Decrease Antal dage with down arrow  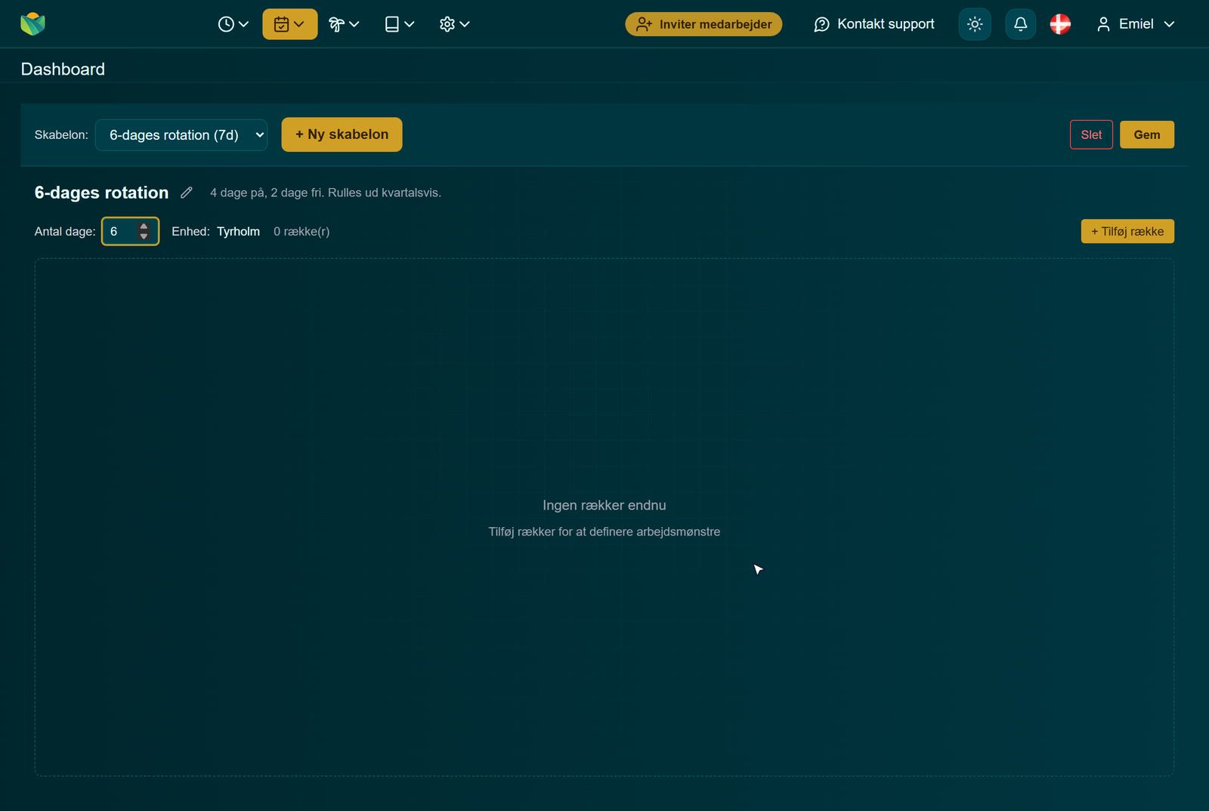[x=144, y=236]
